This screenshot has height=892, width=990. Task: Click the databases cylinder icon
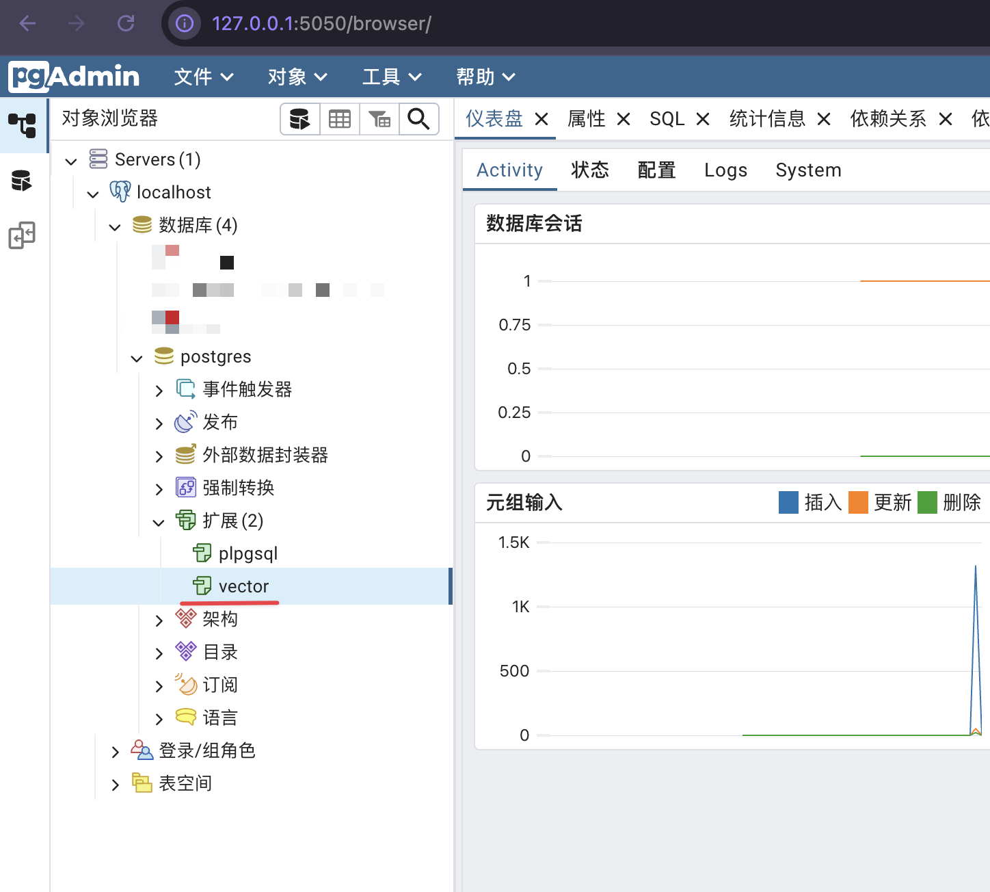[142, 225]
